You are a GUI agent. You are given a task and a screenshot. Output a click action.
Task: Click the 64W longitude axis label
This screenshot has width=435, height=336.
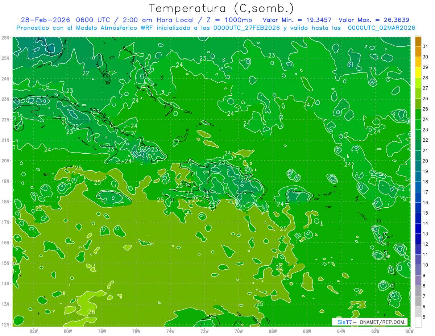(x=341, y=331)
